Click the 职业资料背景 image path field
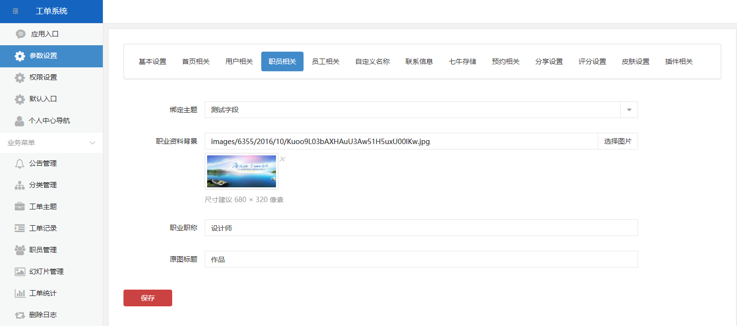 point(401,141)
